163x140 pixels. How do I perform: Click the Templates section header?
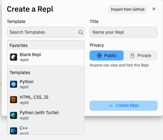click(20, 73)
